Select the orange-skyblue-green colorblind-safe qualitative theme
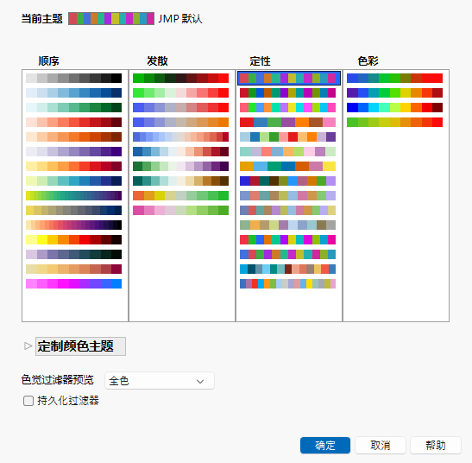This screenshot has height=463, width=472. (x=288, y=167)
